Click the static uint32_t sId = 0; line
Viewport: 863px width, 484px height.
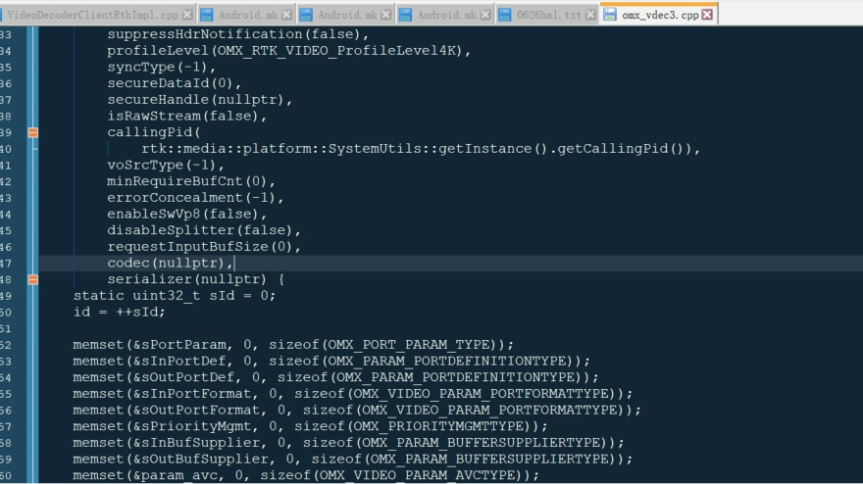[174, 296]
